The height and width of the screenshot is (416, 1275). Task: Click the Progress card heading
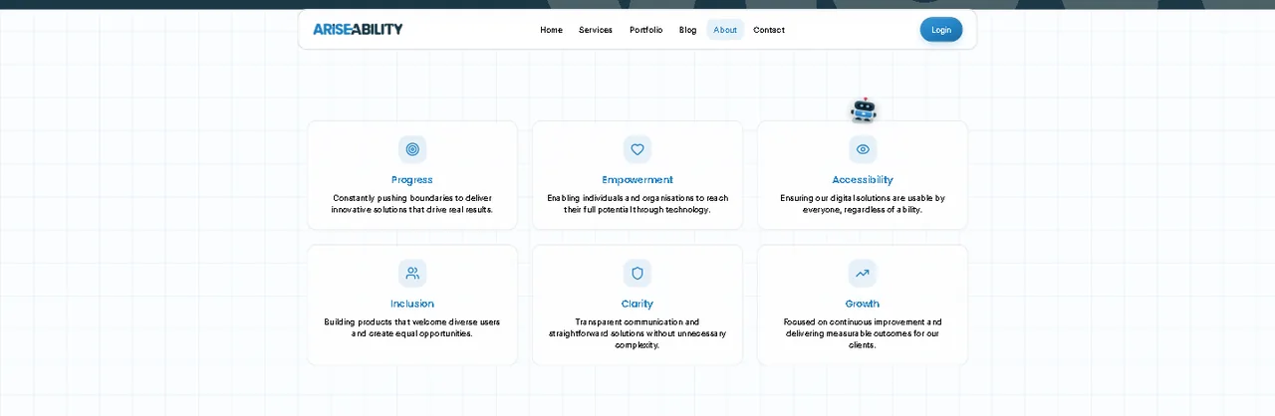point(412,180)
